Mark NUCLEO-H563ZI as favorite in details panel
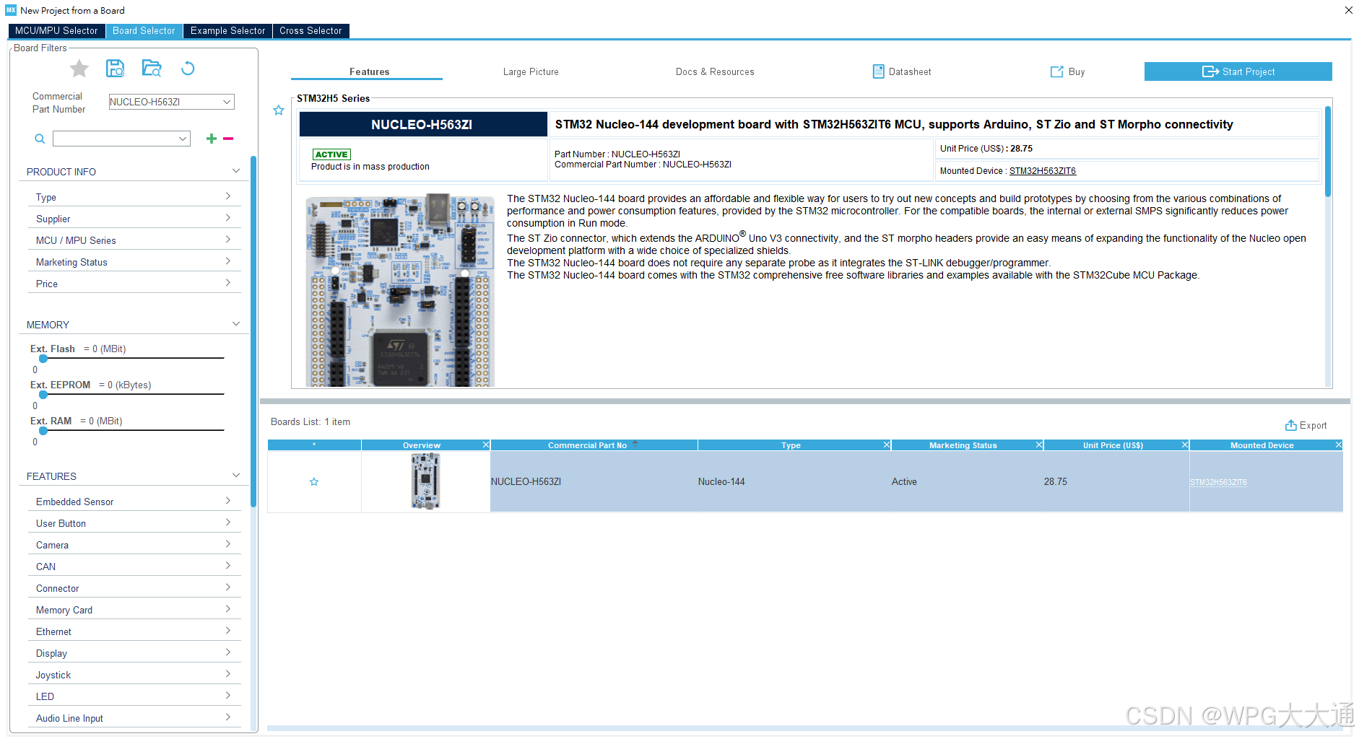 coord(279,110)
